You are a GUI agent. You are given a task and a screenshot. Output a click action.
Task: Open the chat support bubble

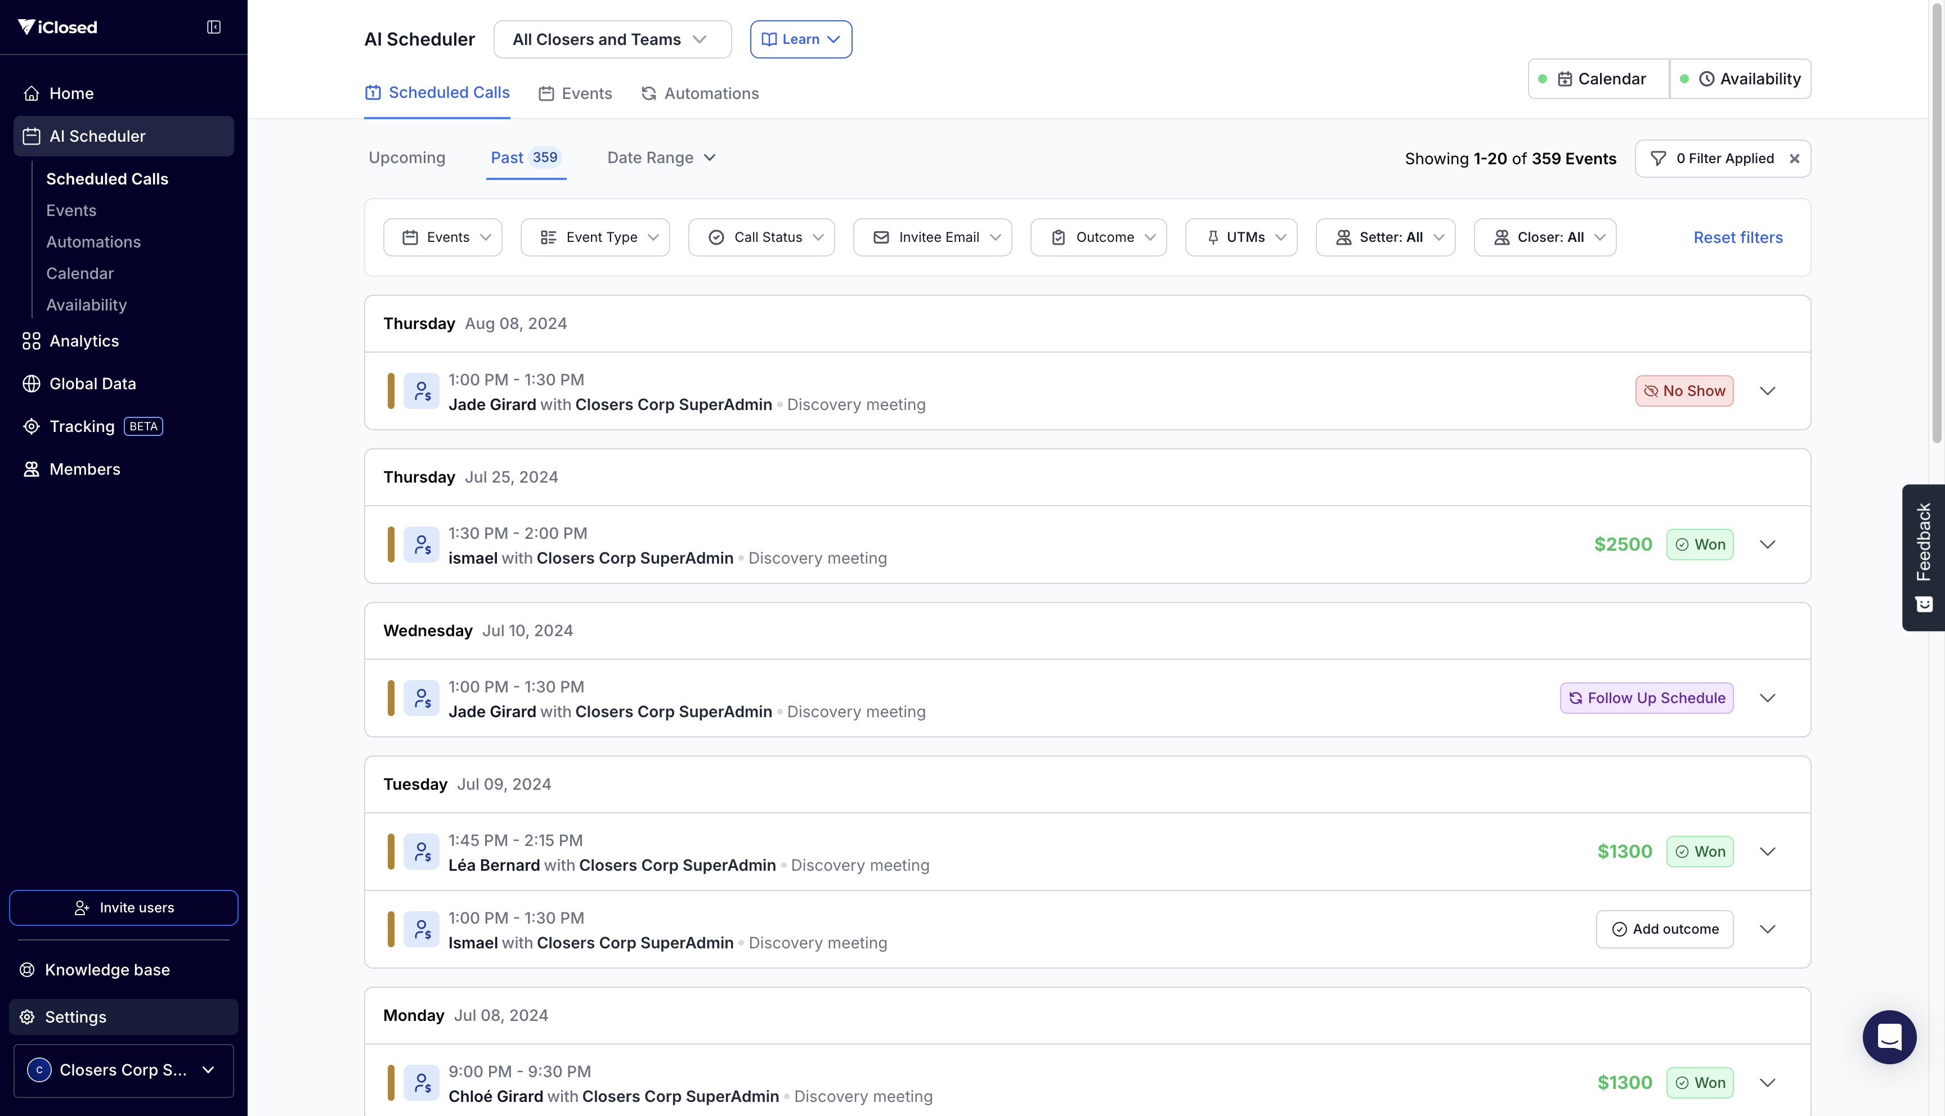[x=1889, y=1037]
